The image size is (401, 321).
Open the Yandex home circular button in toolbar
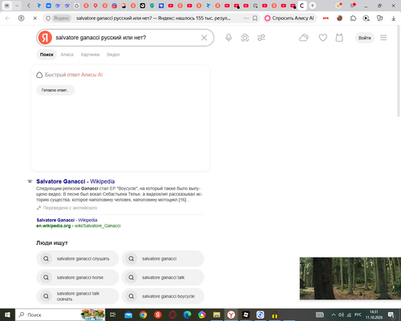(21, 18)
